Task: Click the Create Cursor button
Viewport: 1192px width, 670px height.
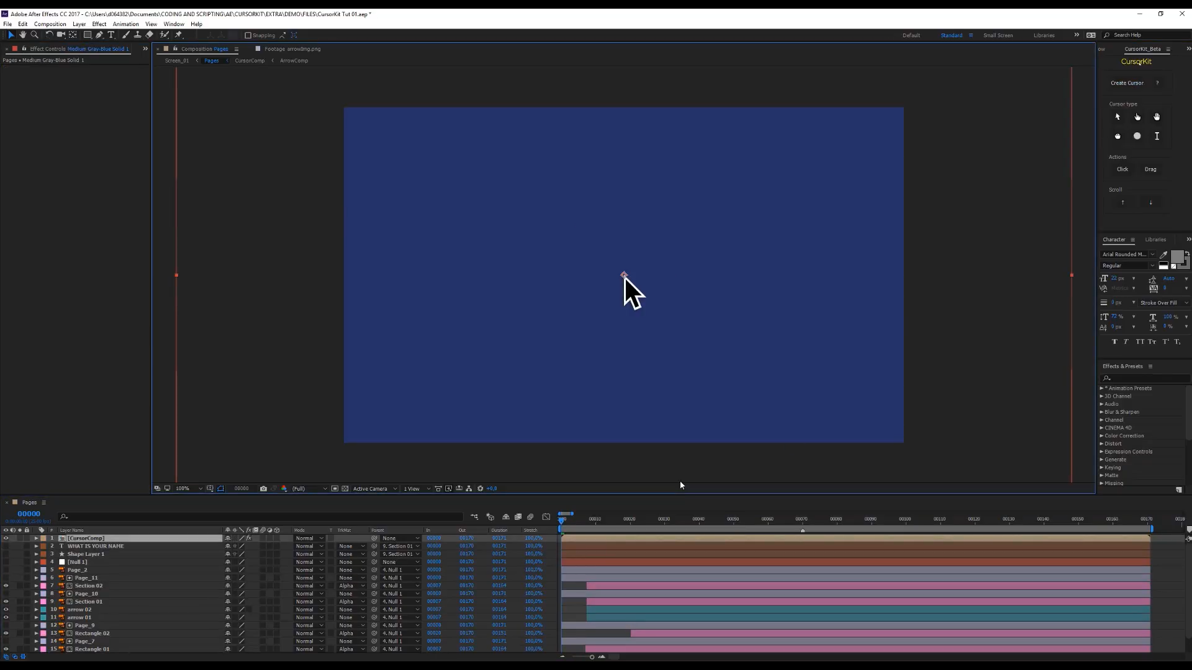Action: [x=1127, y=83]
